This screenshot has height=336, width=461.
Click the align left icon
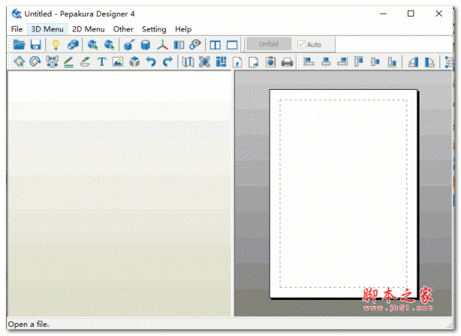(x=309, y=61)
